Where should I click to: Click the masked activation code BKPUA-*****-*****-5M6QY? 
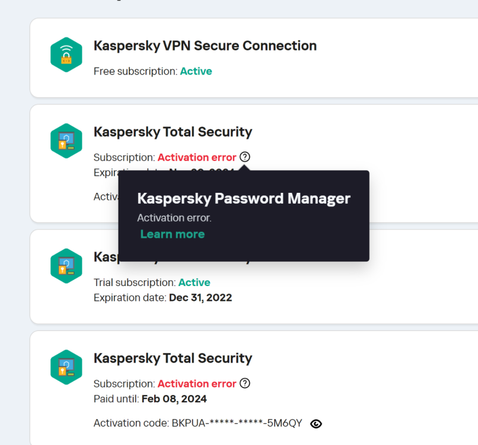(x=235, y=423)
